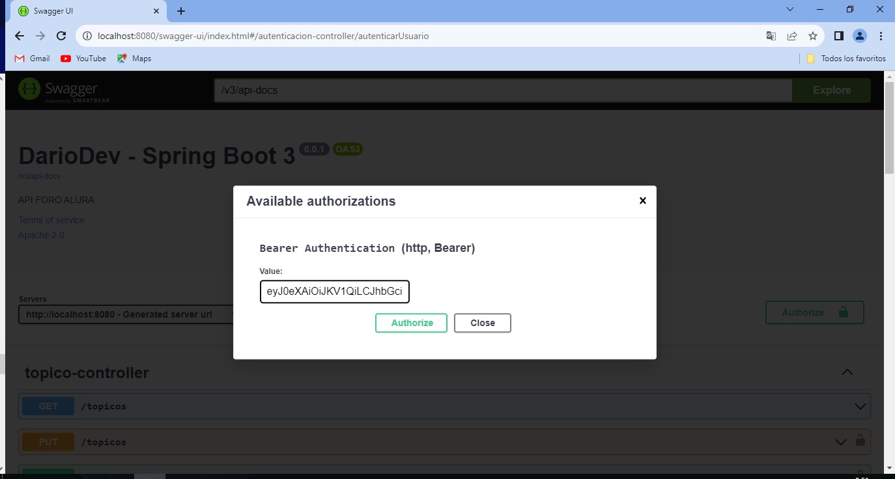
Task: Open Terms of service link
Action: click(51, 220)
